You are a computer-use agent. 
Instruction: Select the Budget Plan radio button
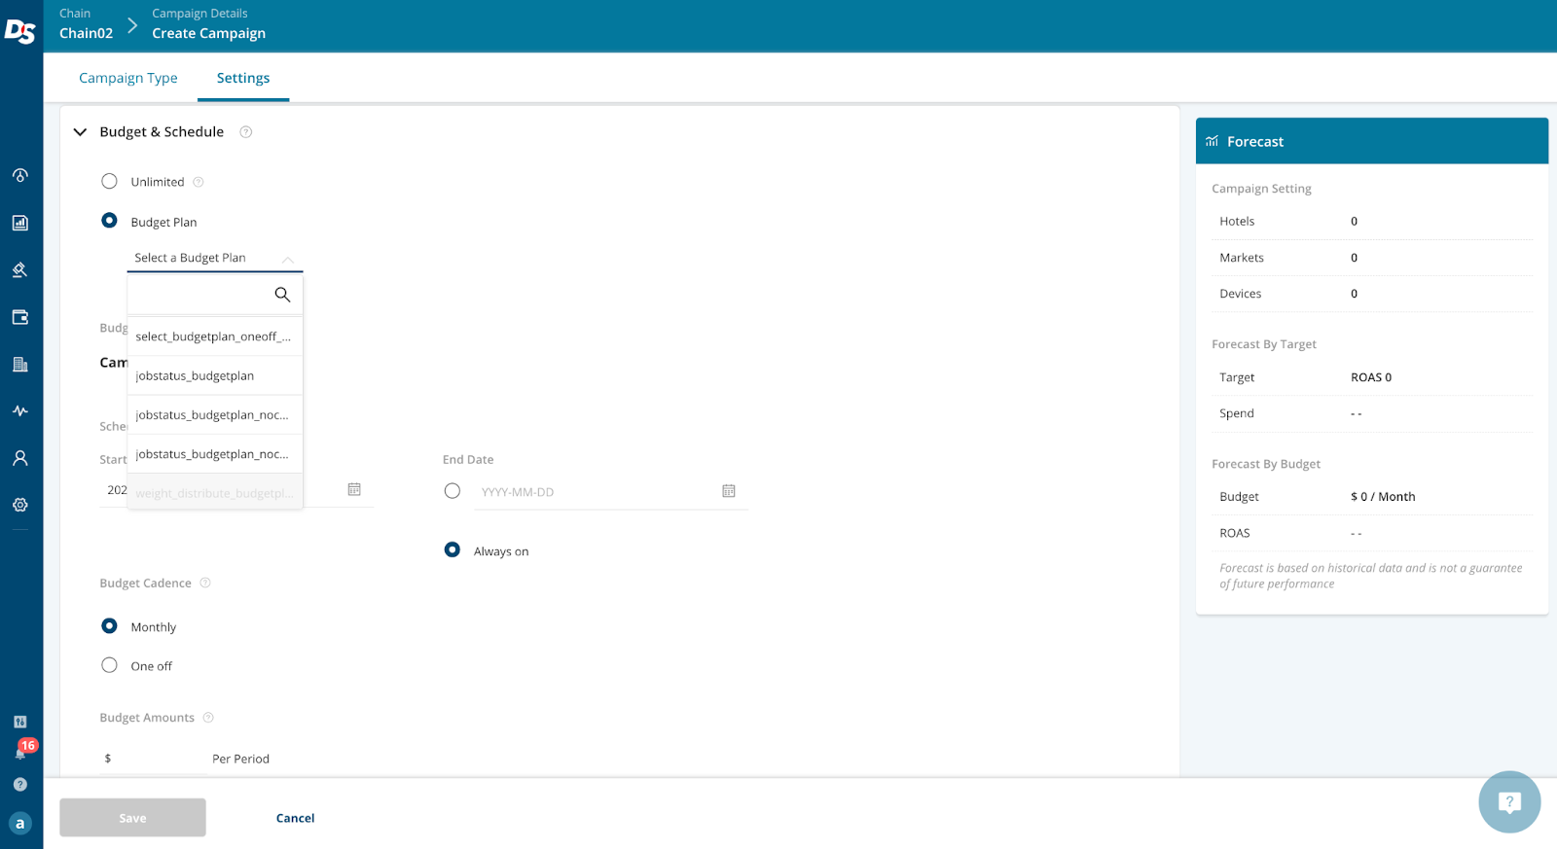tap(109, 221)
